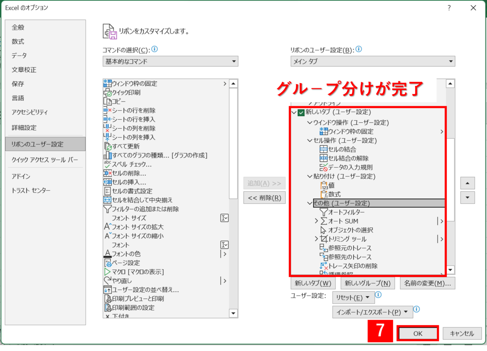Open the データ options category
Screen dimensions: 487x351
pyautogui.click(x=19, y=56)
